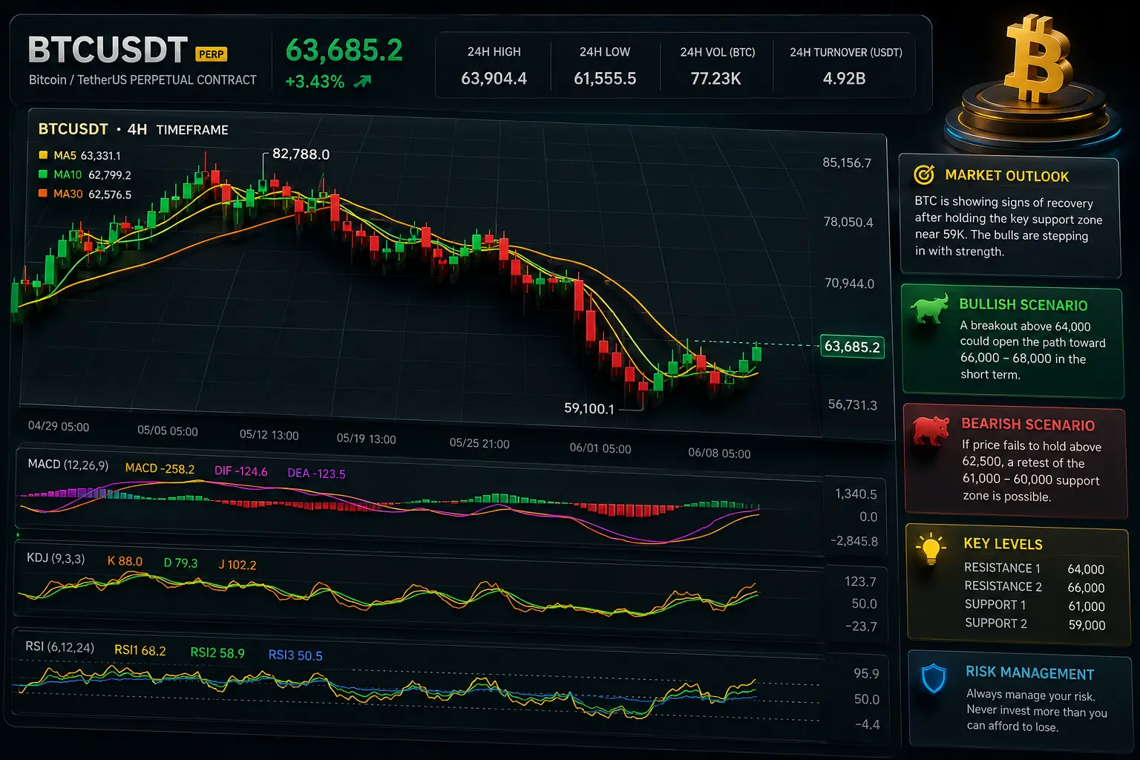Click the RISK MANAGEMENT heading
Image resolution: width=1140 pixels, height=760 pixels.
point(1030,673)
